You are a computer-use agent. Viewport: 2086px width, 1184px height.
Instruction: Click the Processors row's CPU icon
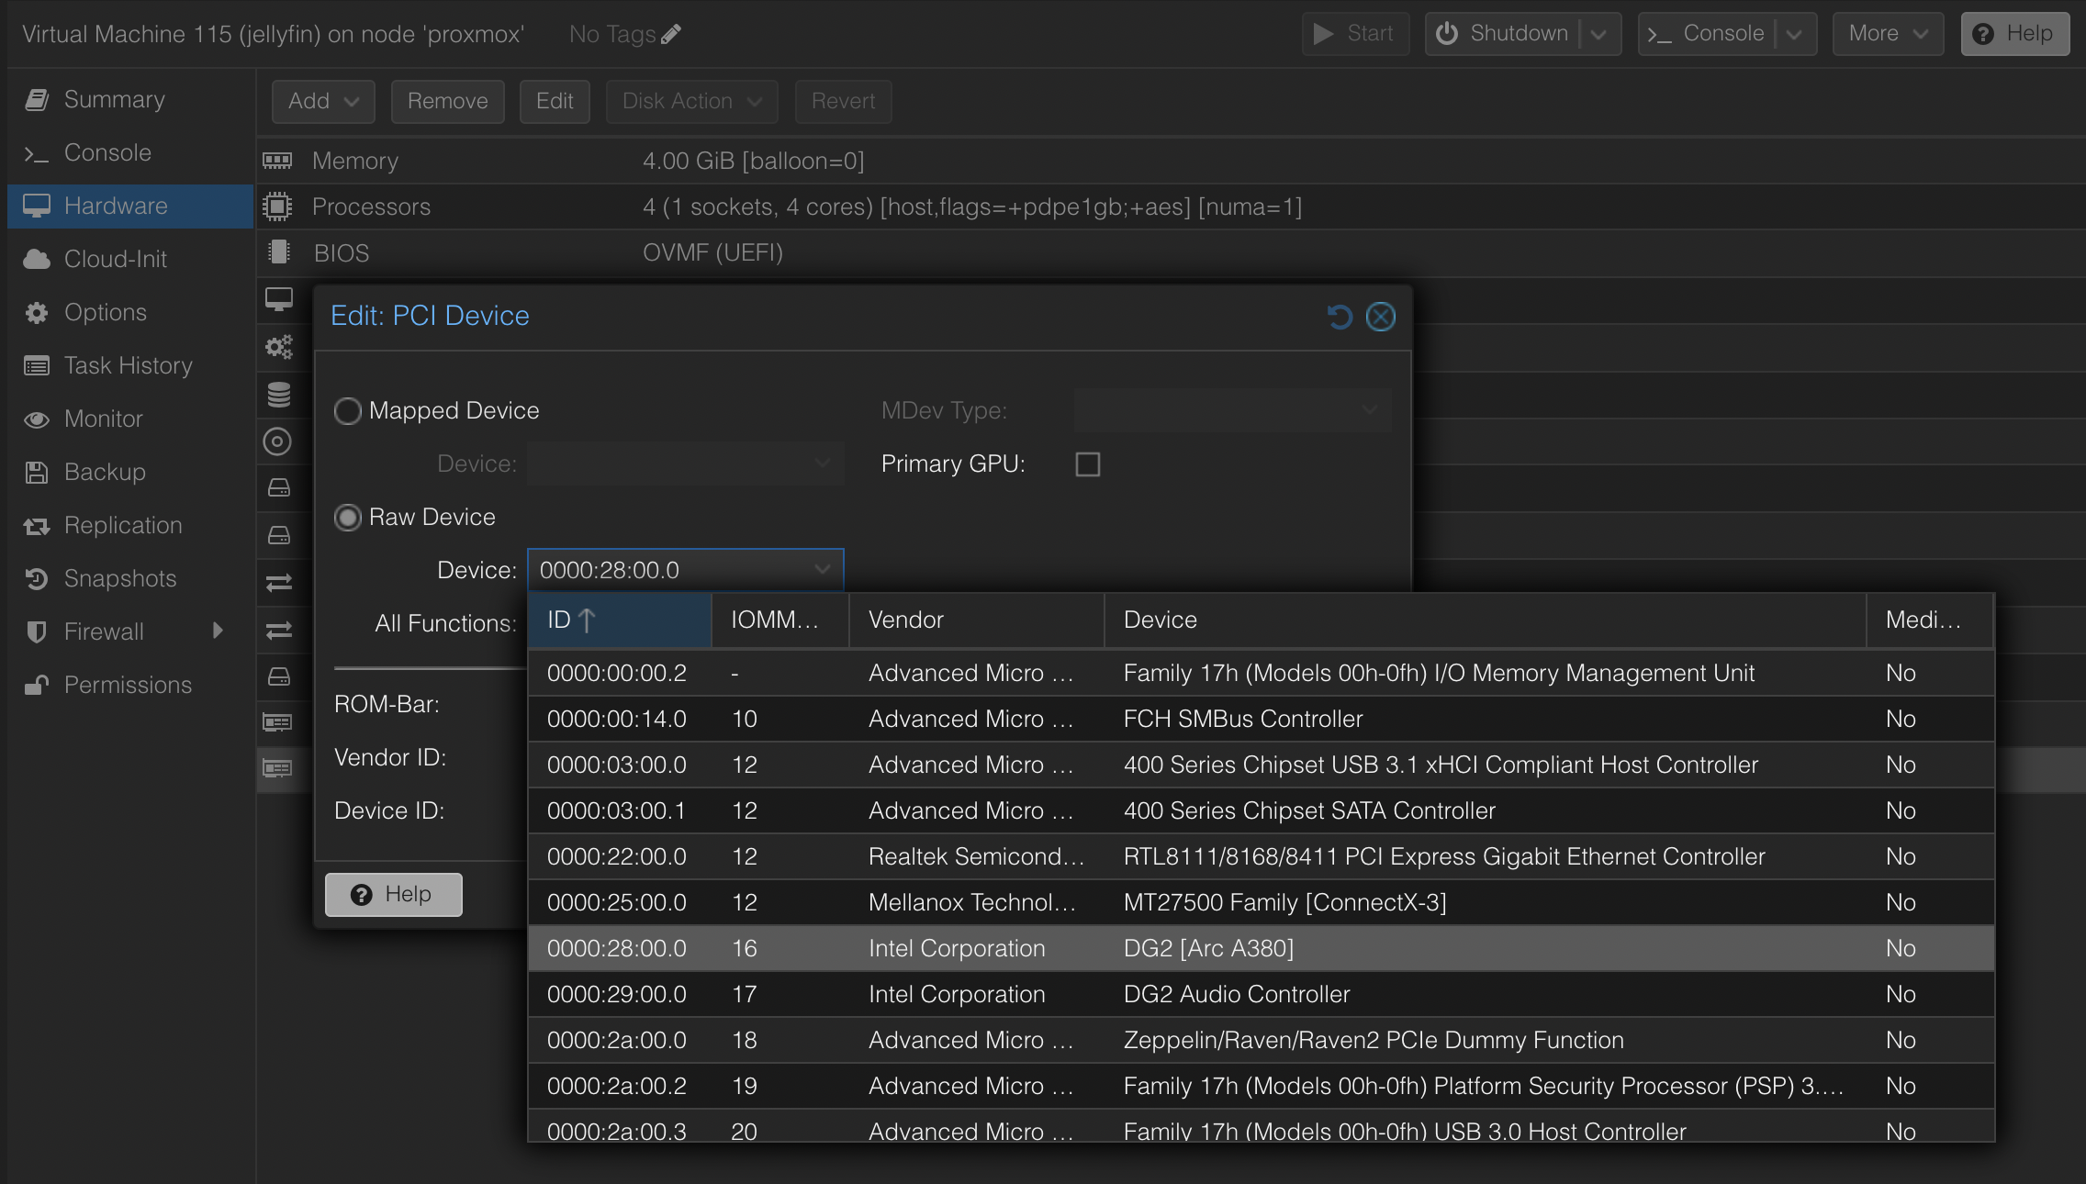tap(277, 207)
